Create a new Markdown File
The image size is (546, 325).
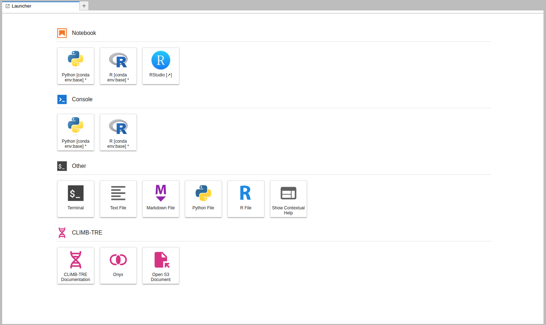(x=160, y=199)
